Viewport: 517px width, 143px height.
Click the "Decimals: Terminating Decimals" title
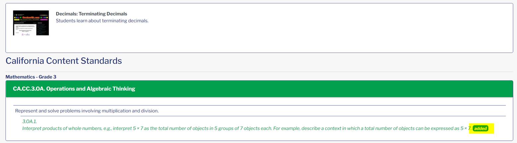[92, 14]
